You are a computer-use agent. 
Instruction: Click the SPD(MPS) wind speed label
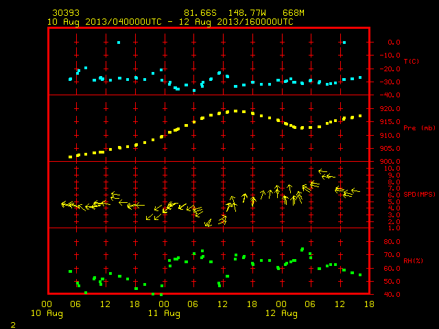tap(419, 194)
